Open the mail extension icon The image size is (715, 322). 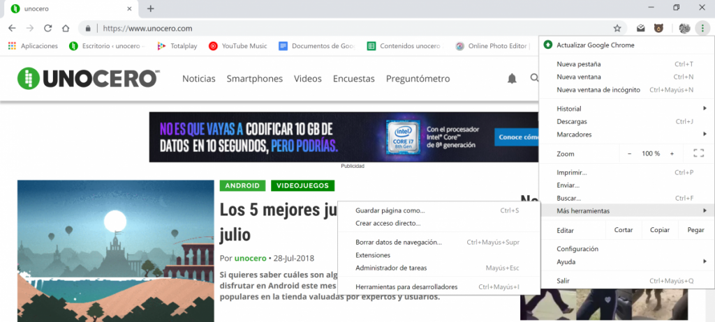[641, 29]
